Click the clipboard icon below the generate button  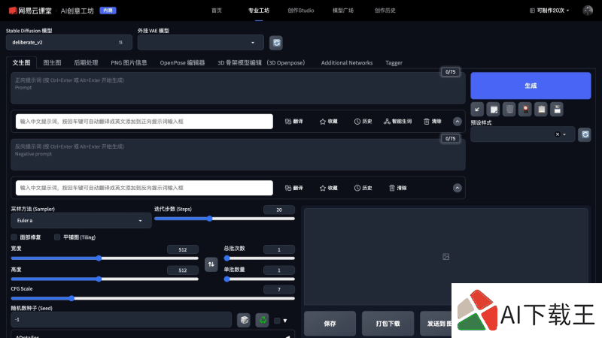pos(541,110)
